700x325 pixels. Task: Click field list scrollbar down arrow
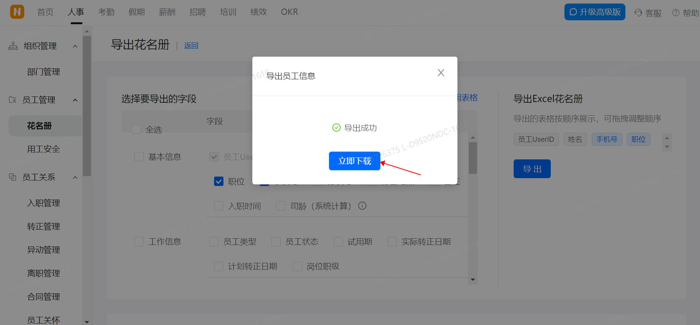click(x=473, y=280)
